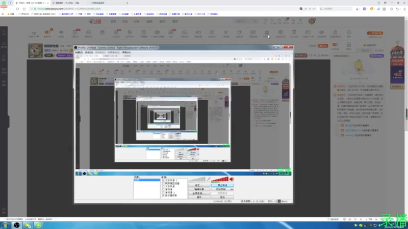Open the chat bubble icon in the Douyu toolbar
Image resolution: width=408 pixels, height=229 pixels.
(x=185, y=32)
